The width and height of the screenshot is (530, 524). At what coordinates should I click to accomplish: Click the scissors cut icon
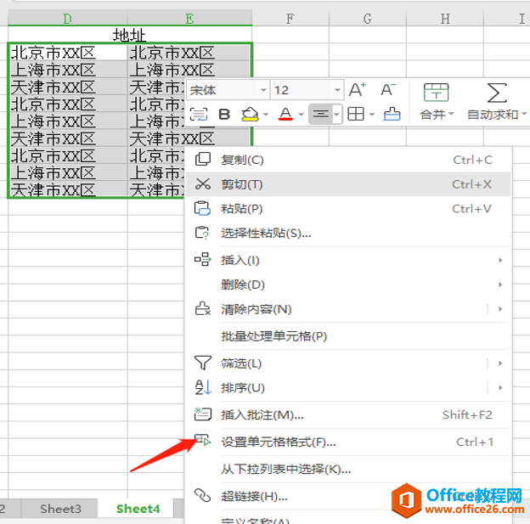[x=203, y=184]
